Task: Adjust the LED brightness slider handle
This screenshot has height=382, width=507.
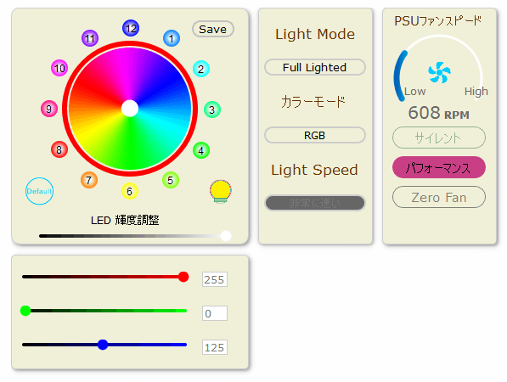Action: (x=226, y=236)
